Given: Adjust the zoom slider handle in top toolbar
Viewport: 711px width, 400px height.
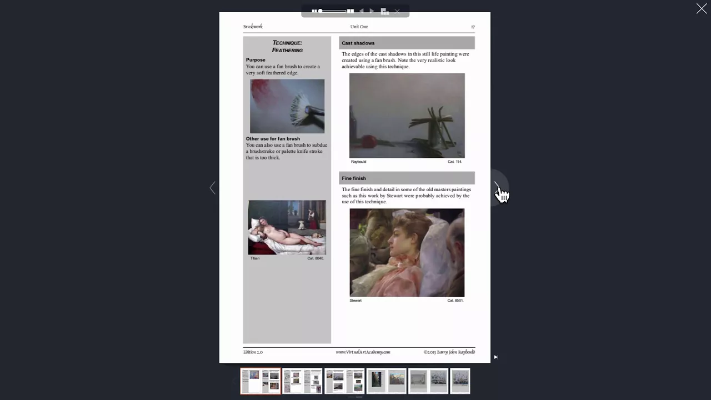Looking at the screenshot, I should 321,11.
